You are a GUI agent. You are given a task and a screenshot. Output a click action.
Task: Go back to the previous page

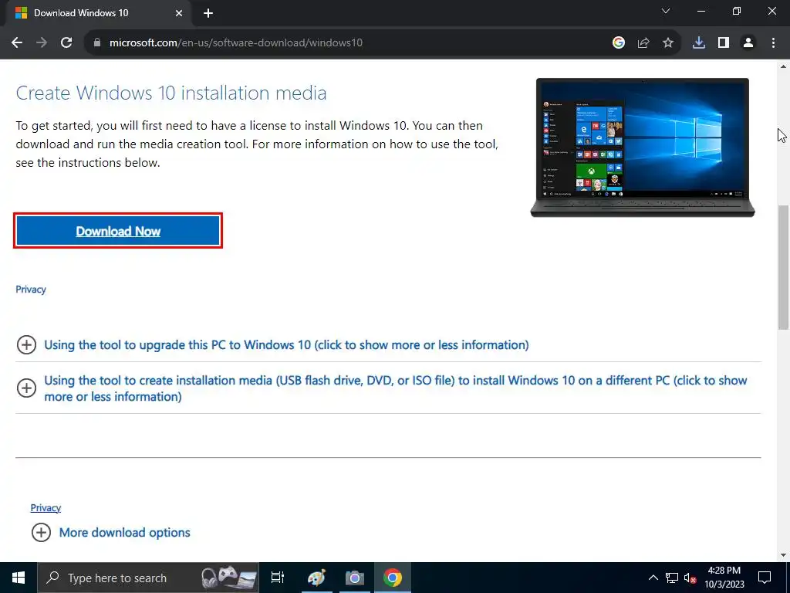pyautogui.click(x=17, y=43)
